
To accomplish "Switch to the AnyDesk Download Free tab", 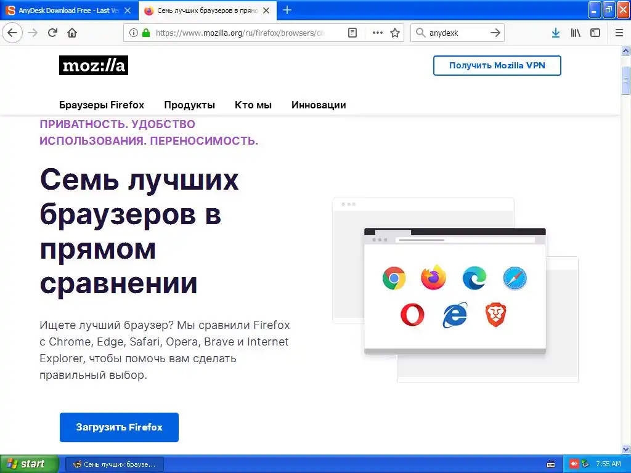I will pyautogui.click(x=69, y=10).
